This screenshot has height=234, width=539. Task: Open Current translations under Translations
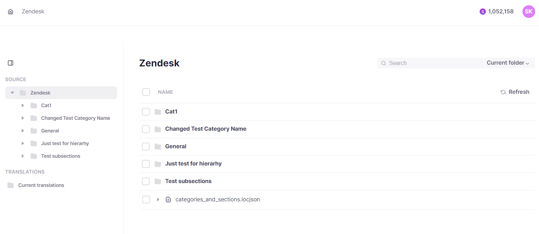[x=41, y=185]
